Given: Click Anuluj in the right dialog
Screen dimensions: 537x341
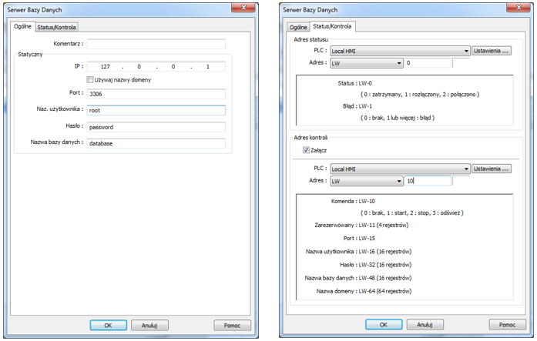Looking at the screenshot, I should click(x=425, y=325).
